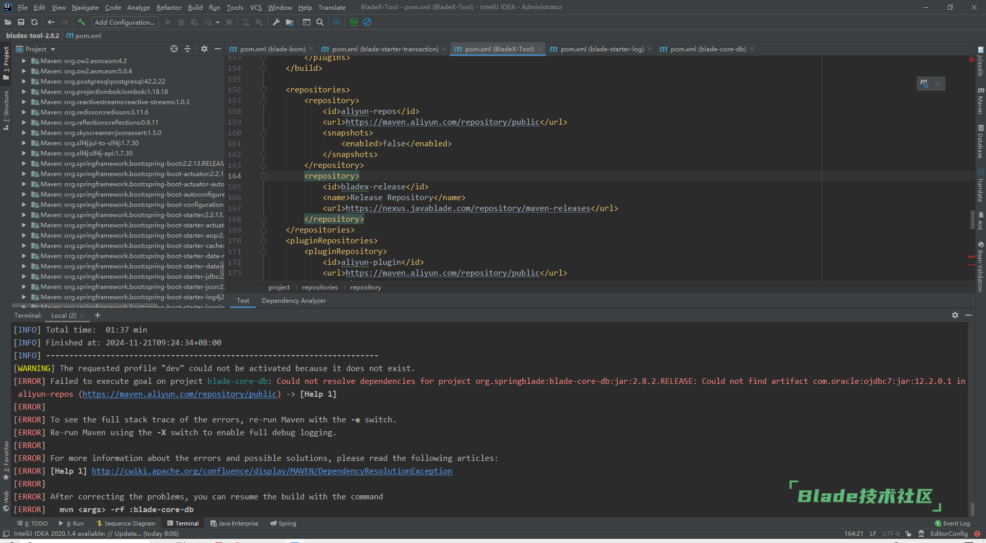Switch to pom.xml (blade-bom) tab
The image size is (986, 543).
(272, 49)
